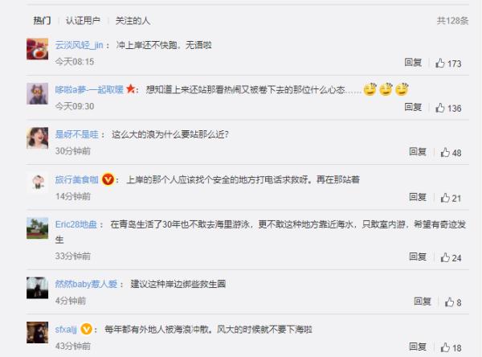This screenshot has height=357, width=482.
Task: Click thumbs-up showing 8 likes
Action: click(449, 302)
